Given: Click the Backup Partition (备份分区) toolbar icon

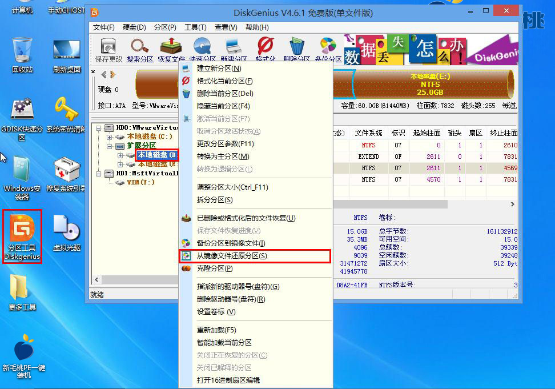Looking at the screenshot, I should pos(328,50).
